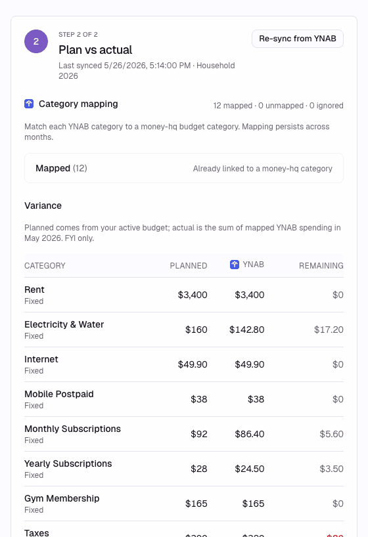The image size is (368, 537).
Task: Click Rent remaining $0 value
Action: 338,295
